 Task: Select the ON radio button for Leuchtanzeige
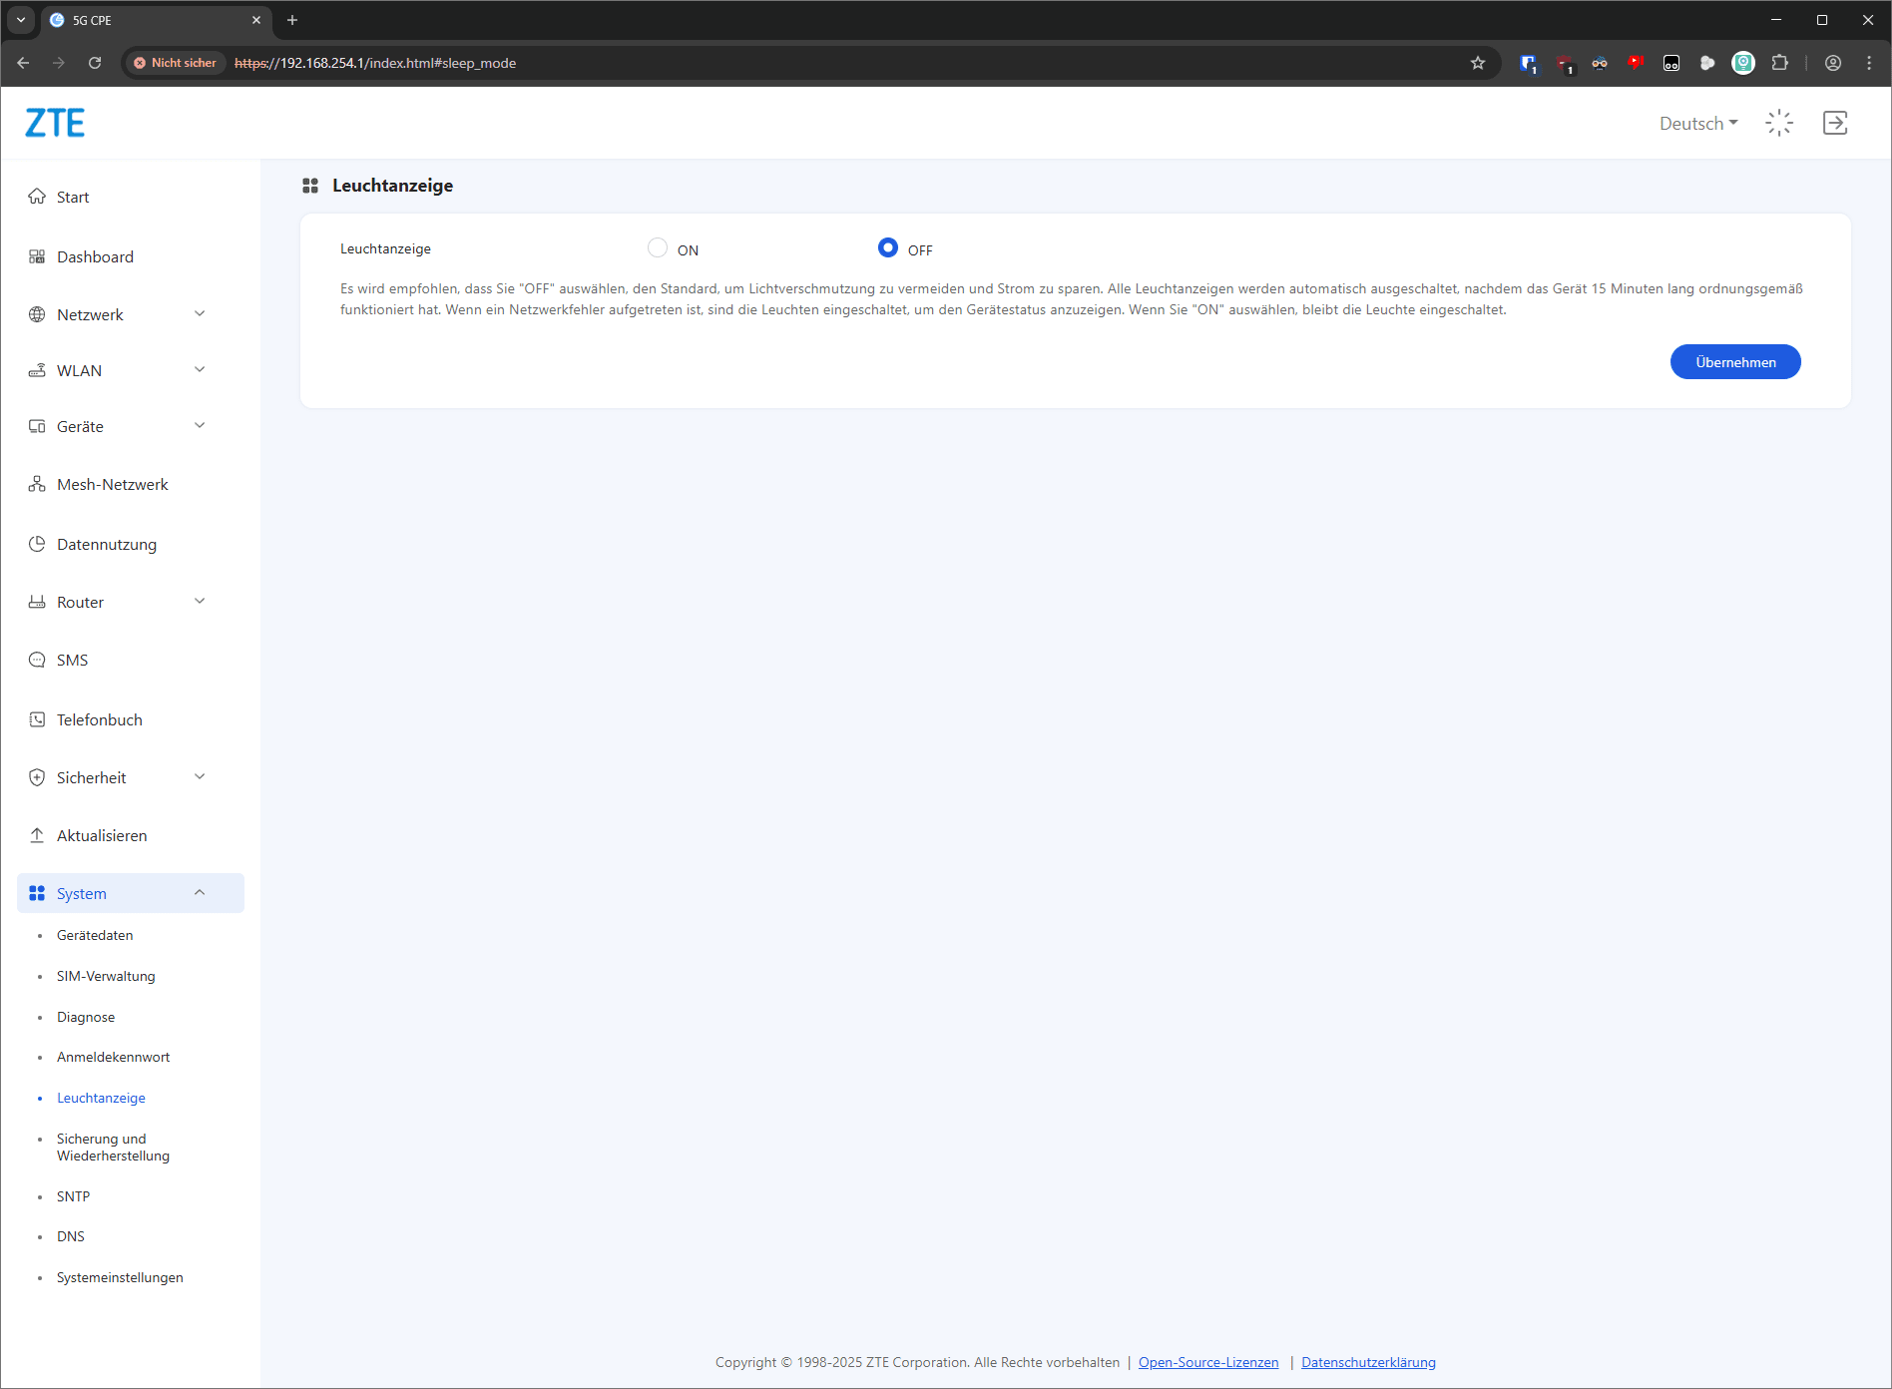[658, 247]
